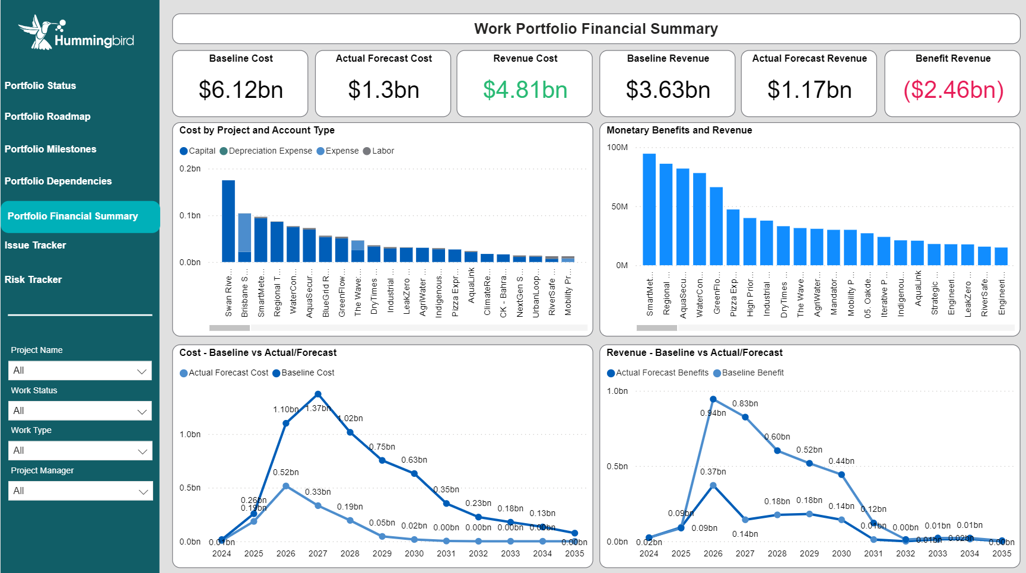Click Actual Forecast Benefits legend dot
The height and width of the screenshot is (573, 1026).
tap(611, 373)
